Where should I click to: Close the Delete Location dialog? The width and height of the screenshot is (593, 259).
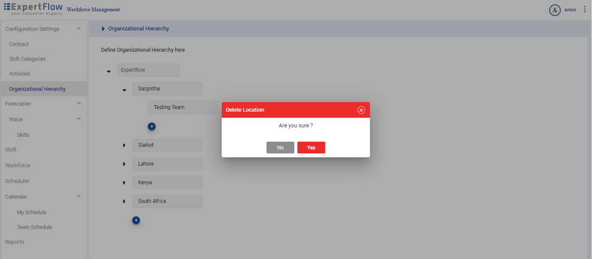pos(361,110)
